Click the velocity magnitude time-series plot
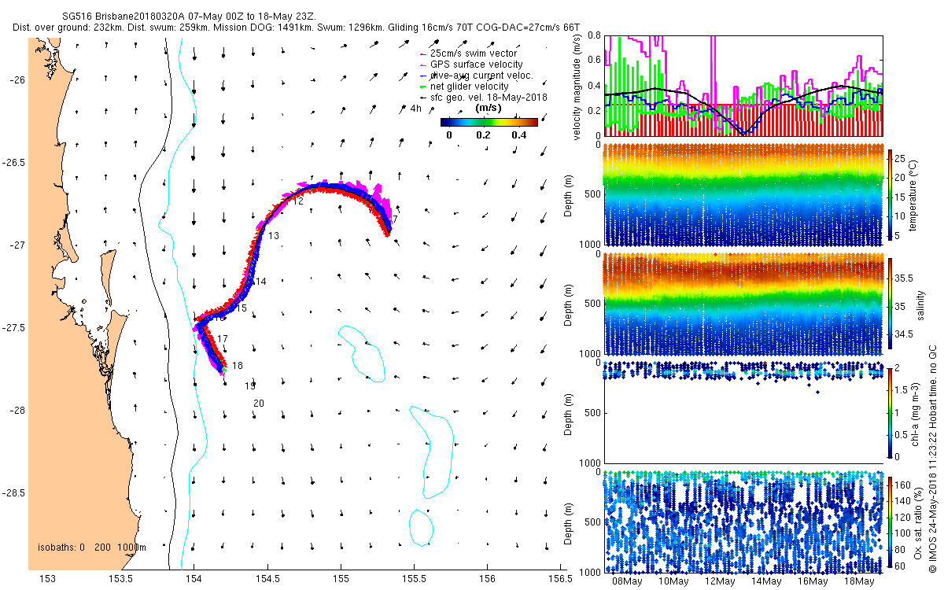944x590 pixels. 743,85
